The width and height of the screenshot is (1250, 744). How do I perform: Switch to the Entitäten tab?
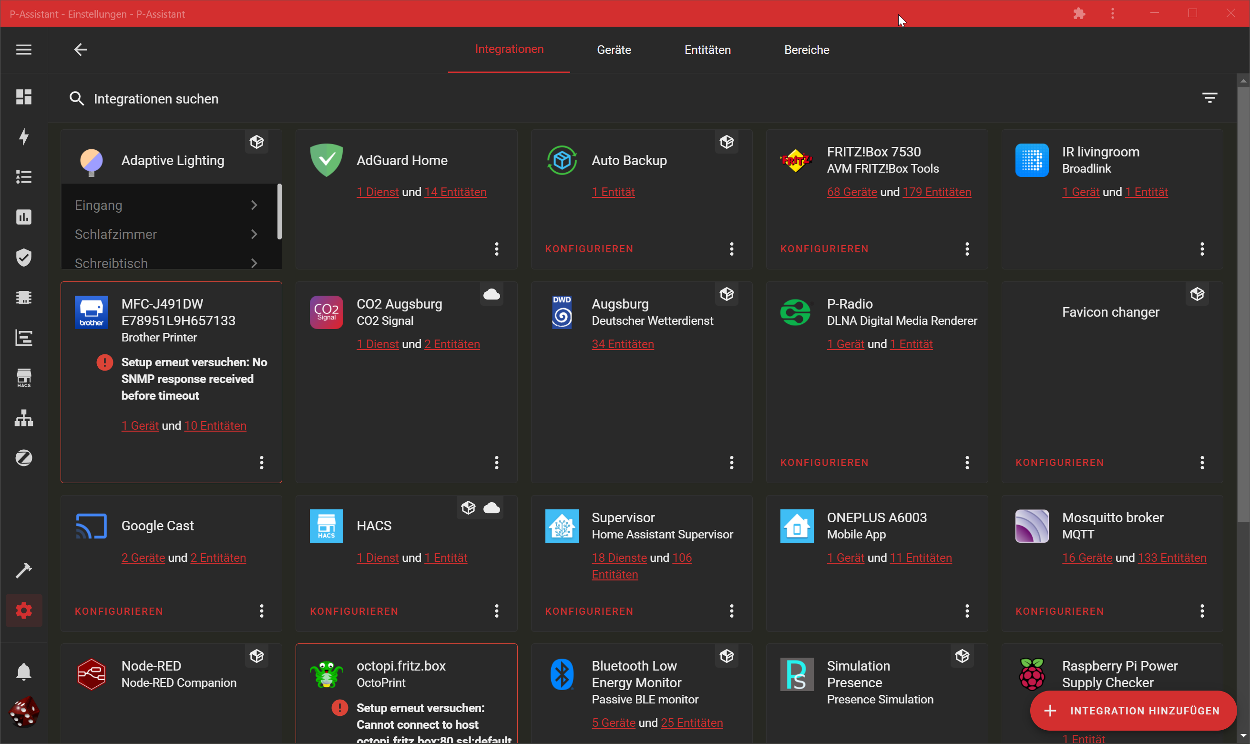(707, 50)
